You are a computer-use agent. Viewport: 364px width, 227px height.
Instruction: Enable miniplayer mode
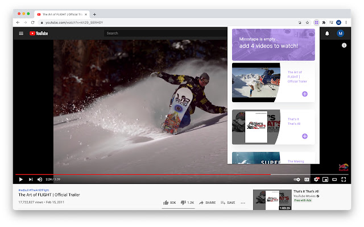325,179
